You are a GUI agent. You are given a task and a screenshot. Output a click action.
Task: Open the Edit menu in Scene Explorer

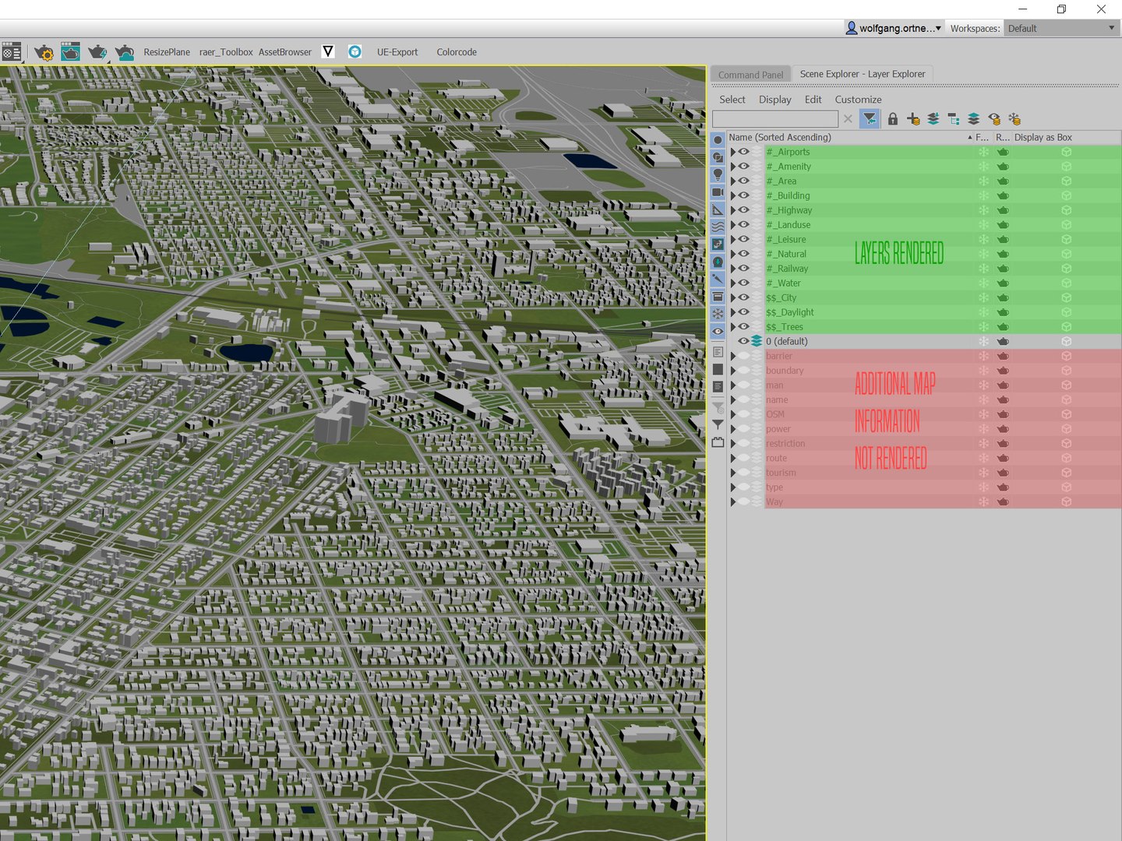coord(813,100)
